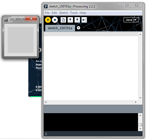Open the File menu
The height and width of the screenshot is (139, 146).
tap(47, 13)
